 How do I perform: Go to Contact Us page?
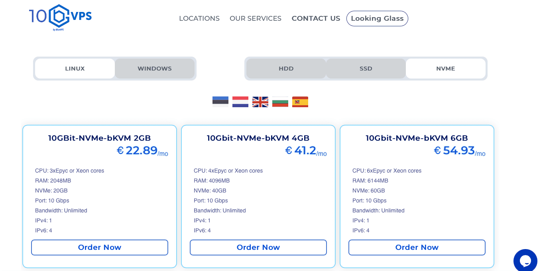(x=316, y=18)
